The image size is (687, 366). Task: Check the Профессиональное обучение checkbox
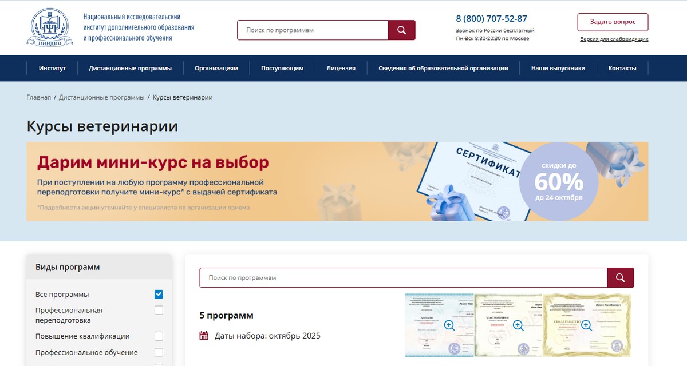pos(159,352)
